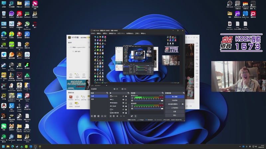Image resolution: width=266 pixels, height=149 pixels.
Task: Open the 视图(V) menu in OBS
Action: coord(105,33)
